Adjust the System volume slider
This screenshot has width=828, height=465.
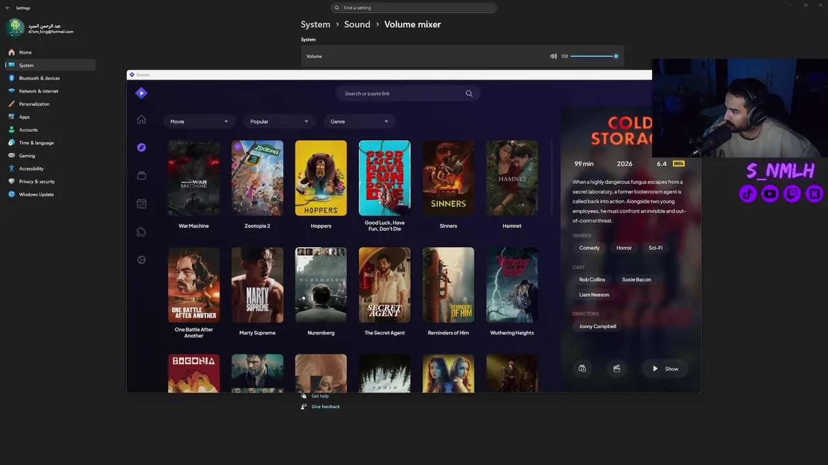(594, 56)
